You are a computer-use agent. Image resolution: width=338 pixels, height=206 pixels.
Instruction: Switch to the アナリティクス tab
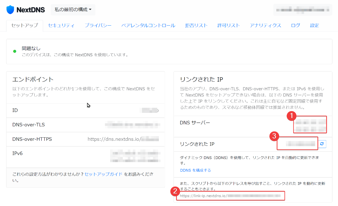pyautogui.click(x=265, y=25)
